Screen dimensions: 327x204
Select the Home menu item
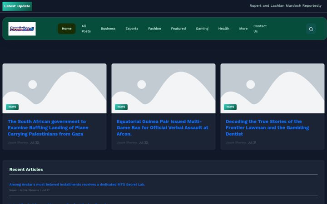(66, 29)
